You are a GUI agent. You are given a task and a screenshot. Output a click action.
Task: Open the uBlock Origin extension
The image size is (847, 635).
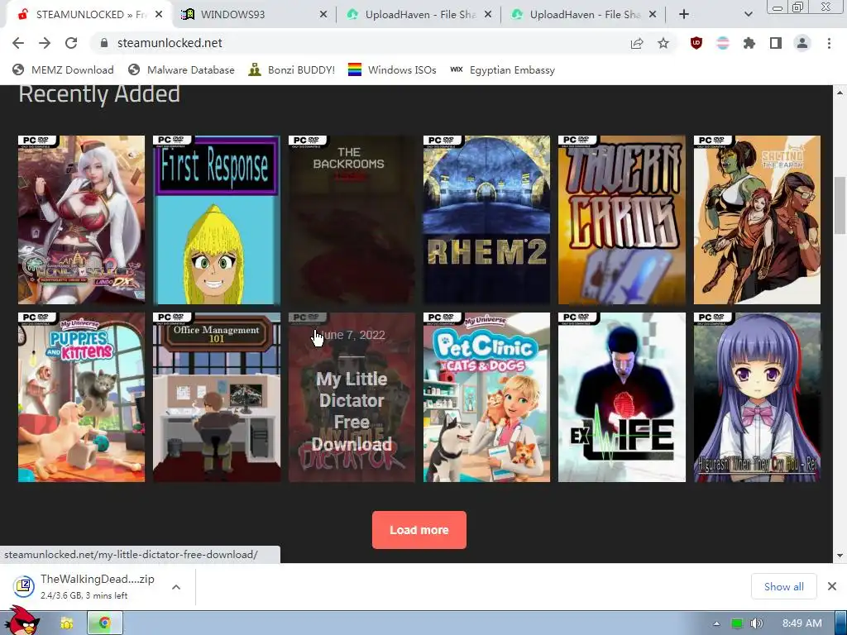point(696,43)
